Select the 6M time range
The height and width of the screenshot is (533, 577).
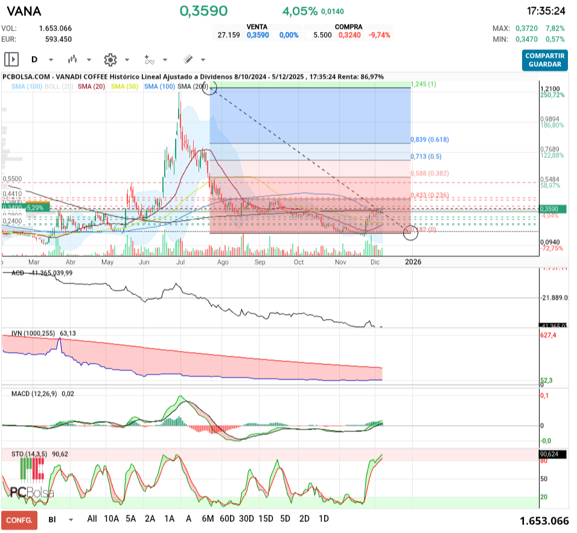[x=208, y=519]
